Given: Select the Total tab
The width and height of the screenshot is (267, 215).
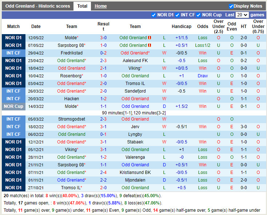Looking at the screenshot, I should click(82, 6).
